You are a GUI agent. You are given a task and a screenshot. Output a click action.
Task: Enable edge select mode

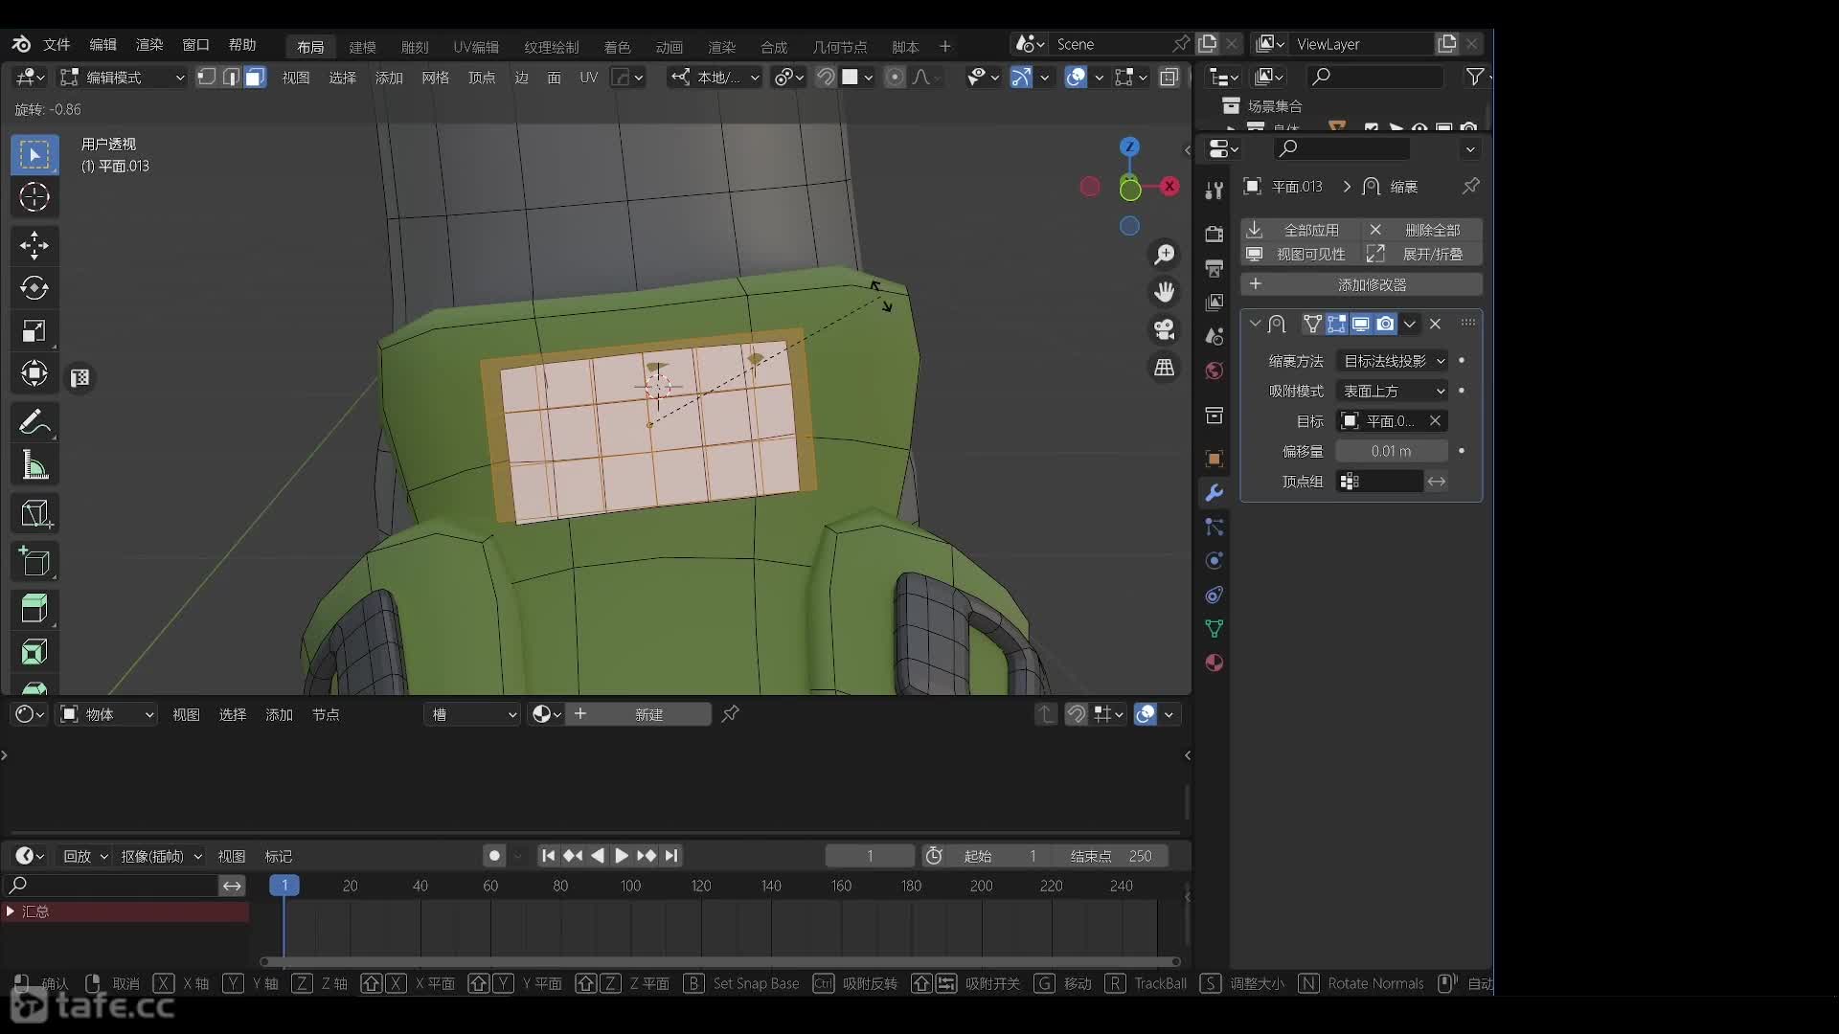click(x=230, y=77)
